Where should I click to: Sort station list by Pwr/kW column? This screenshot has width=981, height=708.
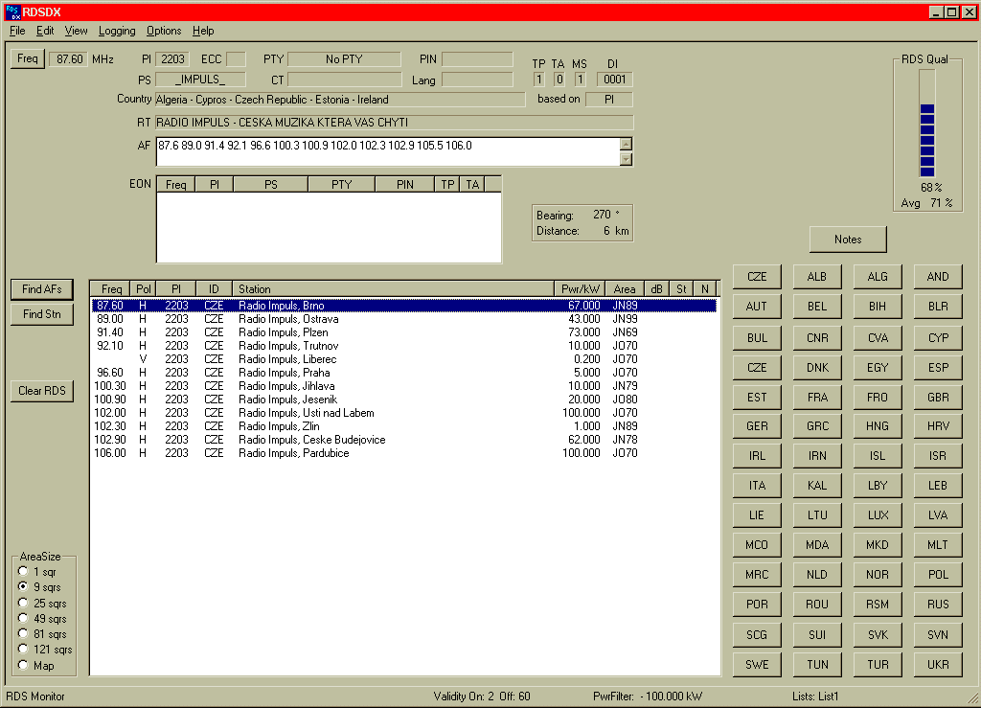coord(580,289)
